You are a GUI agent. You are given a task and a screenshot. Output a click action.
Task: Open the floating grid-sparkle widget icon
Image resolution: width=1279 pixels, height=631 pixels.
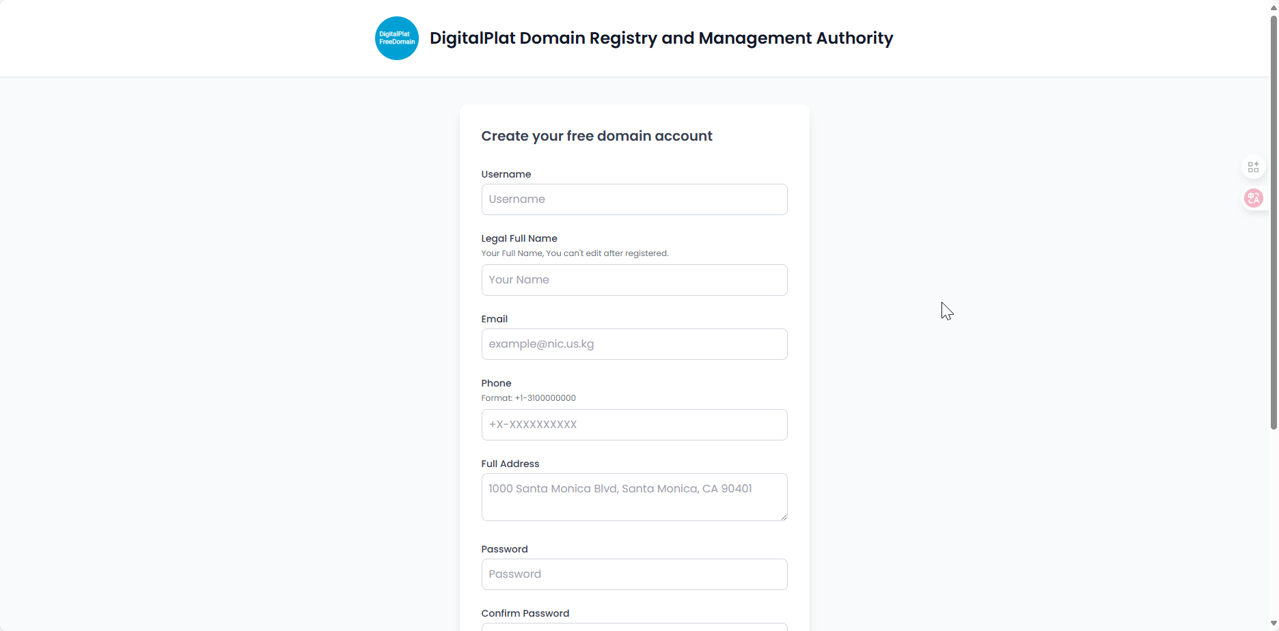pos(1253,167)
